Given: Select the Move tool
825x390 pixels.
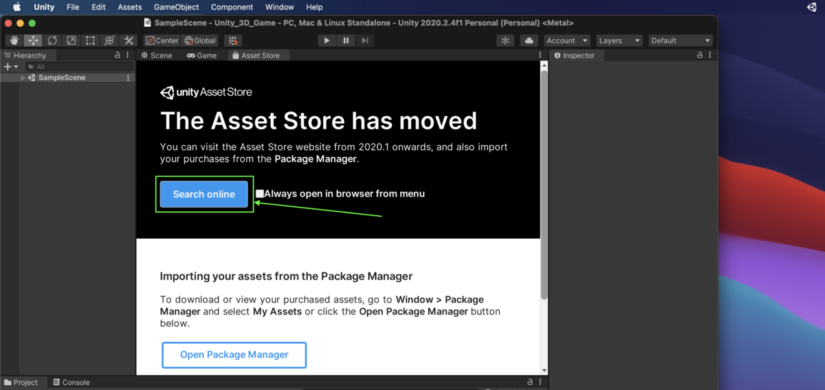Looking at the screenshot, I should point(33,41).
